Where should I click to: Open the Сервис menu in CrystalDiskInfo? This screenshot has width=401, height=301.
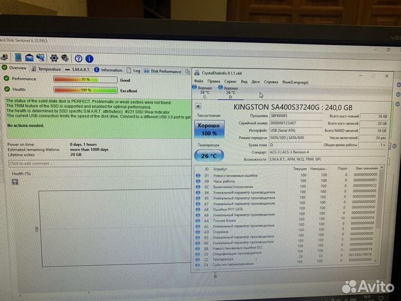click(231, 81)
